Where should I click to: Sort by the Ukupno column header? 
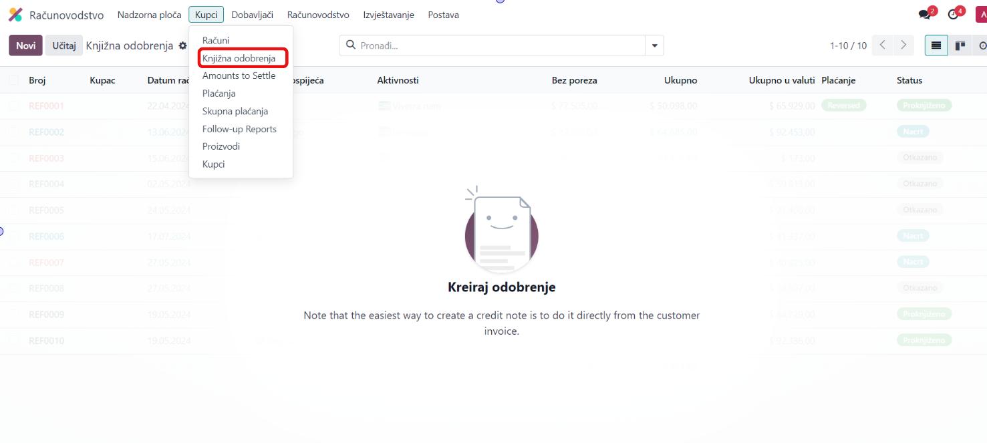click(x=680, y=80)
